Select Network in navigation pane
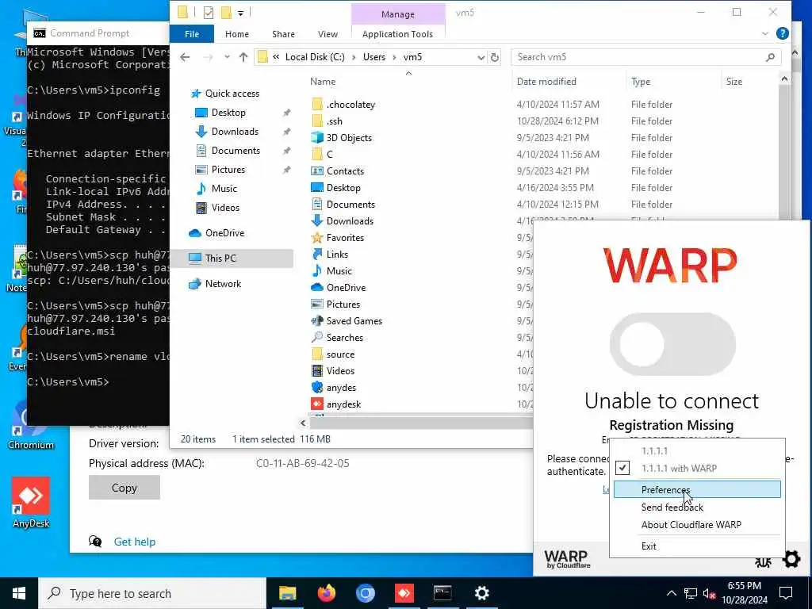This screenshot has height=609, width=812. pos(223,284)
